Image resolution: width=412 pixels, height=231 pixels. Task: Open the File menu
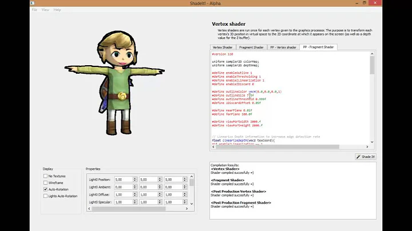click(34, 10)
